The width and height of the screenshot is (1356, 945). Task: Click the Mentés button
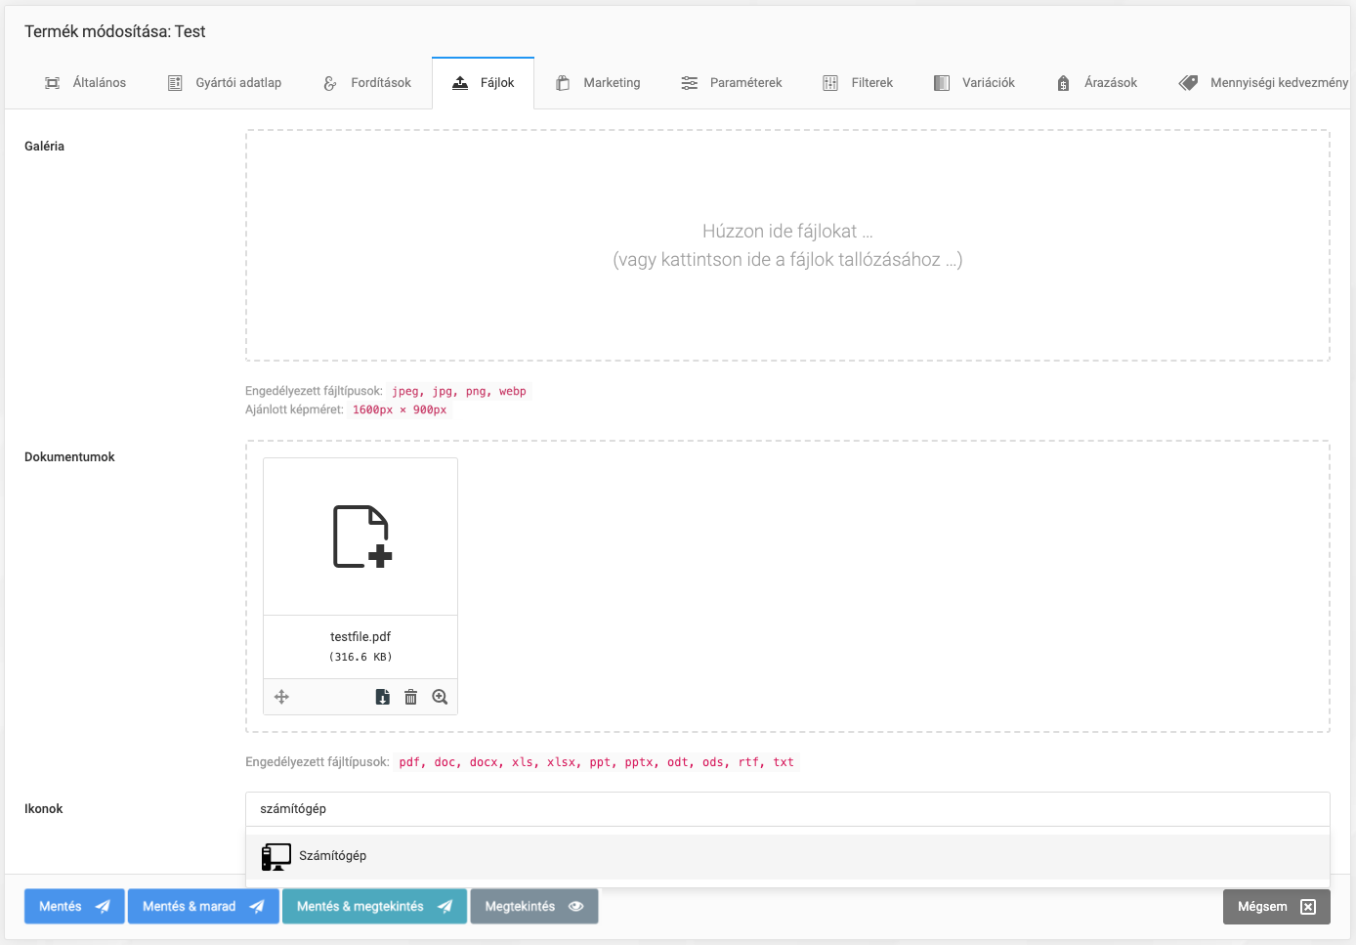coord(74,906)
